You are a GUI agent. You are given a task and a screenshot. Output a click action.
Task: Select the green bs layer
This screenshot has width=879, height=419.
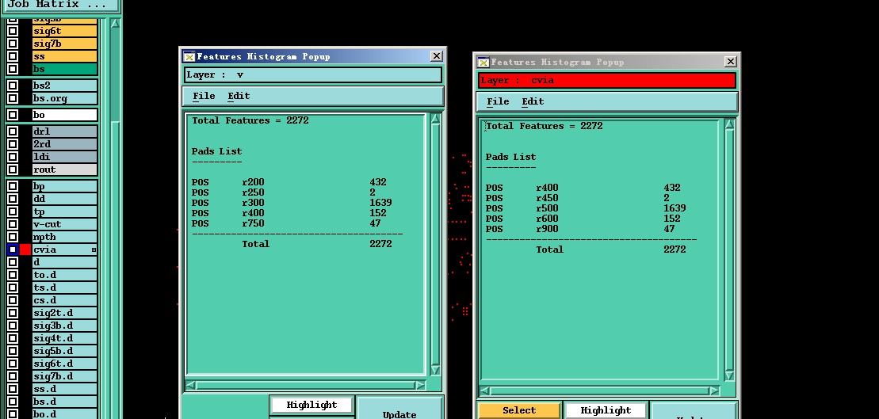[x=65, y=69]
